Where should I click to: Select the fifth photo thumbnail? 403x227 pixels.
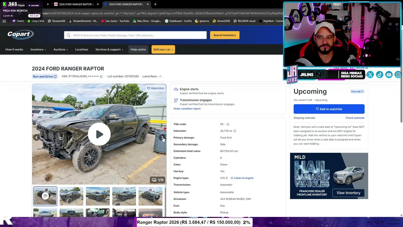click(x=150, y=196)
